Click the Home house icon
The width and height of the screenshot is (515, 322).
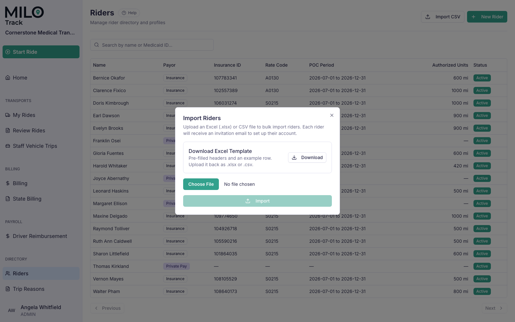(x=8, y=78)
